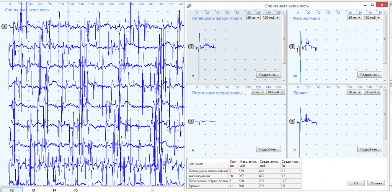Click the Фасцикуляции panel scrollbar

(384, 39)
